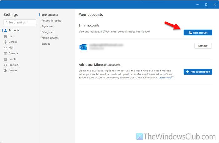Open the General settings category
219x143 pixels.
point(13,42)
